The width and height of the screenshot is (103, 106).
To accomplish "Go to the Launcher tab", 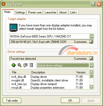I will pyautogui.click(x=50, y=12).
